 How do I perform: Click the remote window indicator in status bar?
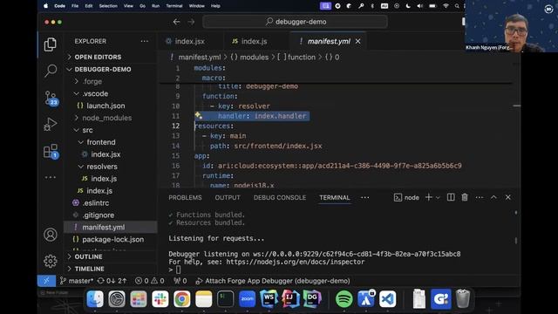click(x=46, y=281)
